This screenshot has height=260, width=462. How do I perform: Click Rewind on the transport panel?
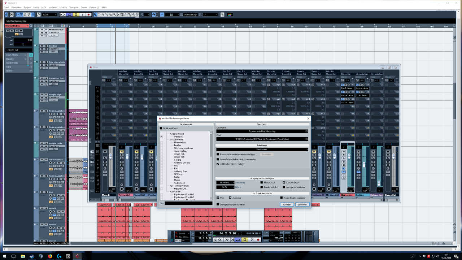[220, 240]
